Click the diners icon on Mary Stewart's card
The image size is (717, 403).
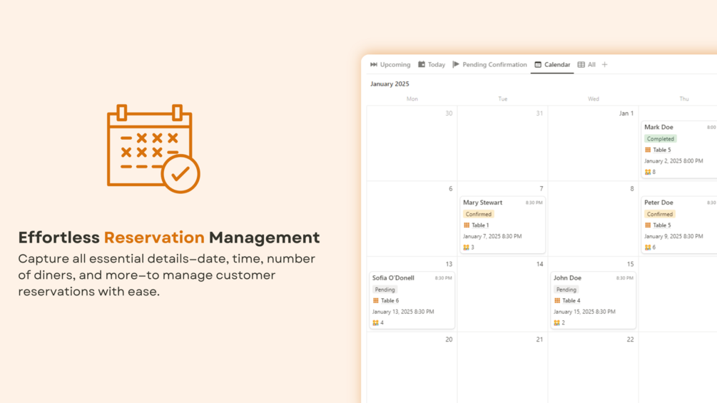click(466, 248)
